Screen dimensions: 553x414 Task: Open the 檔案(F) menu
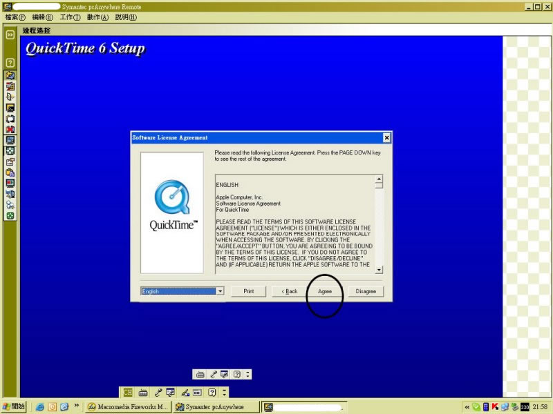pyautogui.click(x=15, y=17)
